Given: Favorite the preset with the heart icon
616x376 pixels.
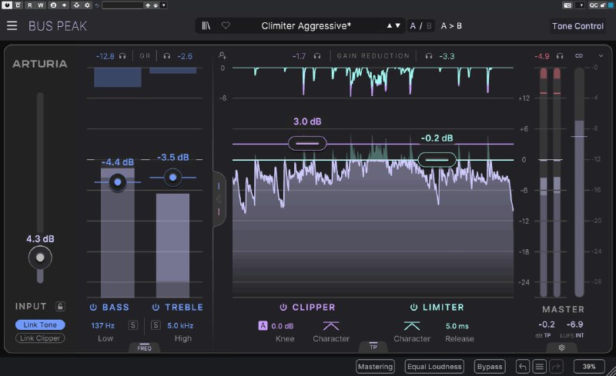Looking at the screenshot, I should 226,25.
